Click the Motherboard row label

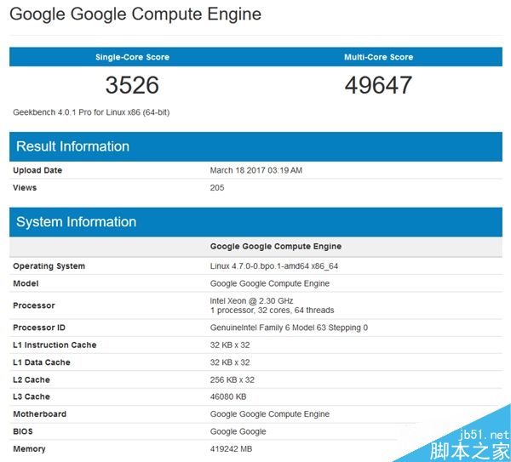pyautogui.click(x=39, y=414)
